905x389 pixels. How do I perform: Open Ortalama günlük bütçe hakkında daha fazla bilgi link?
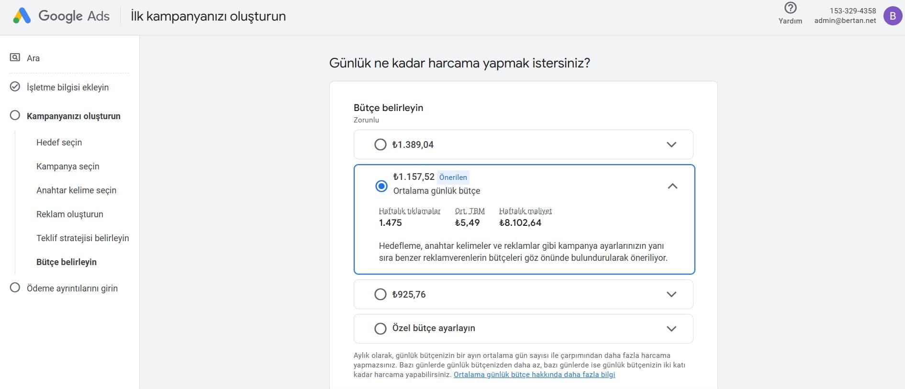click(534, 375)
